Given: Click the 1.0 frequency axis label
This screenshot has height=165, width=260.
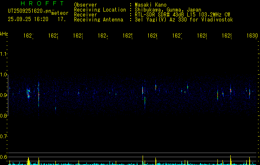Looking at the screenshot, I should coord(3,75).
